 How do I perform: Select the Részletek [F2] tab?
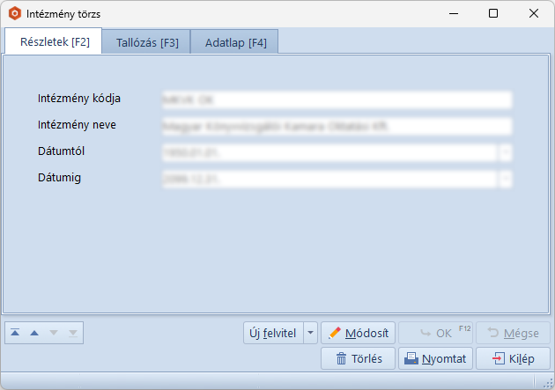[x=55, y=41]
